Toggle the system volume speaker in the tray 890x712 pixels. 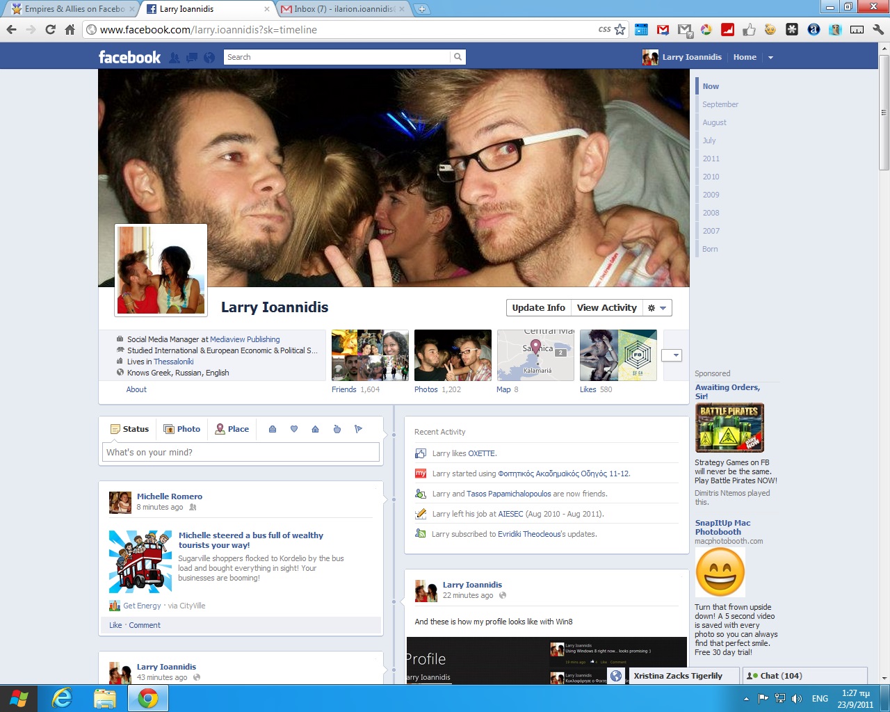(x=797, y=699)
